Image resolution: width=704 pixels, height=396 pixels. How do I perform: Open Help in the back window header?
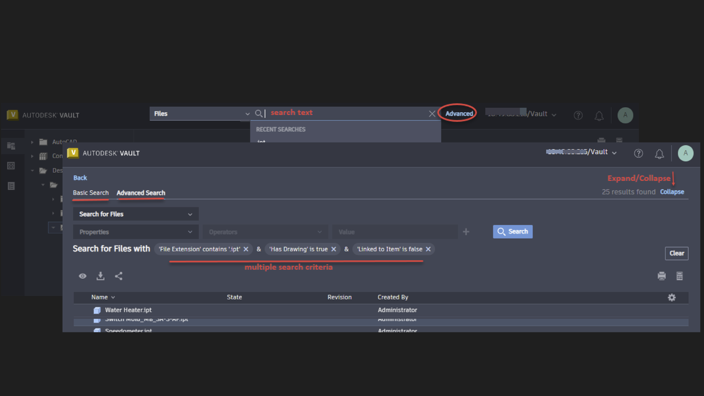pyautogui.click(x=578, y=115)
